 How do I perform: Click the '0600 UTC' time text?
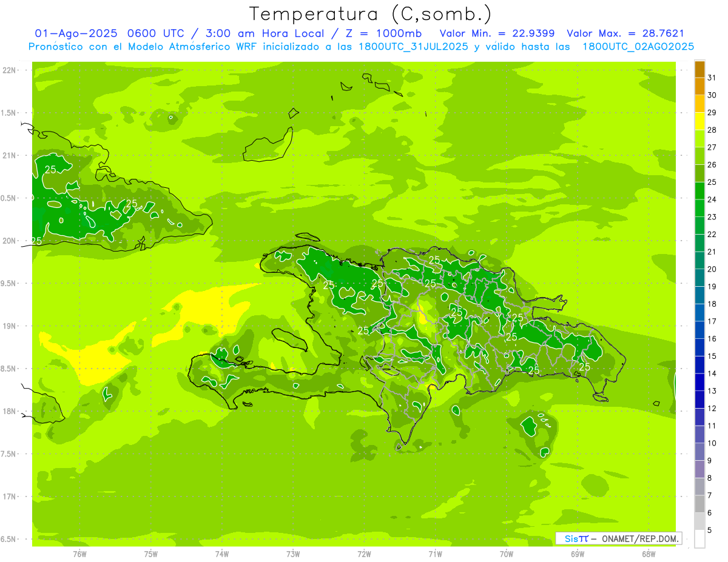155,33
